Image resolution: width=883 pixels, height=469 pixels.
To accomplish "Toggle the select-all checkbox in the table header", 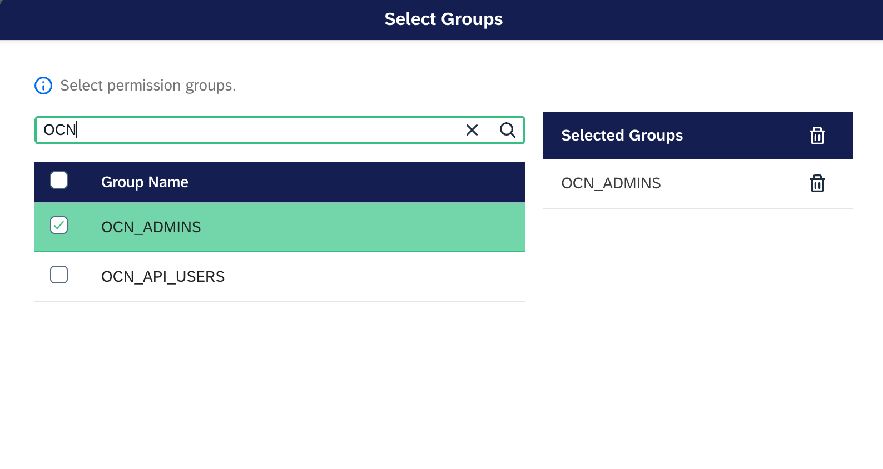I will tap(59, 181).
